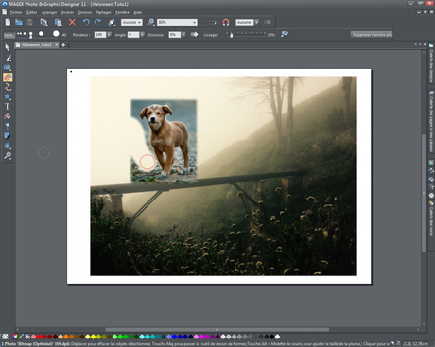Viewport: 435px width, 347px height.
Task: Open the 80% zoom dropdown
Action: pos(194,22)
